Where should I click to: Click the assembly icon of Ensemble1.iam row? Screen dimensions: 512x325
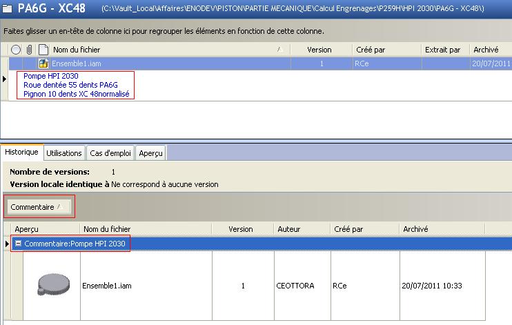[x=43, y=63]
